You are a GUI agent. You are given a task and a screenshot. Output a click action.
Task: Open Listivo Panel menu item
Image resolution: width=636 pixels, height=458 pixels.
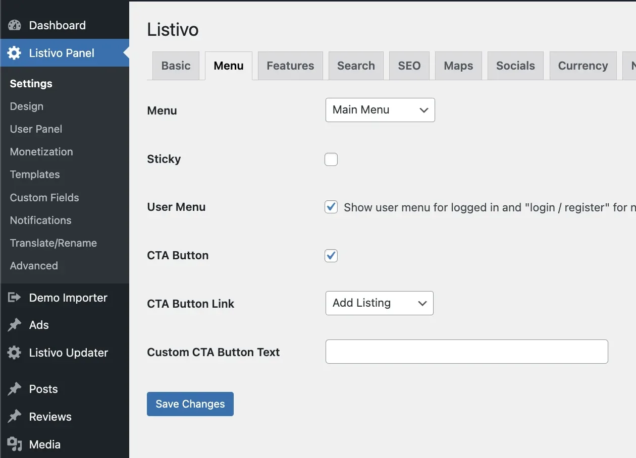[65, 53]
